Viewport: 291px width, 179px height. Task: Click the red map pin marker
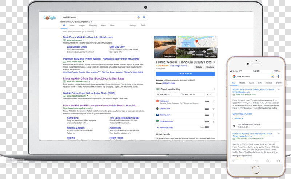(197, 41)
